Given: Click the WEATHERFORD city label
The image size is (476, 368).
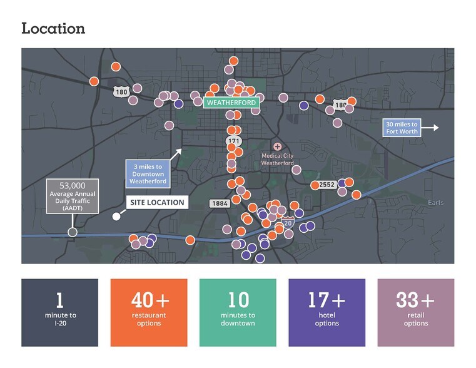Looking at the screenshot, I should point(231,103).
